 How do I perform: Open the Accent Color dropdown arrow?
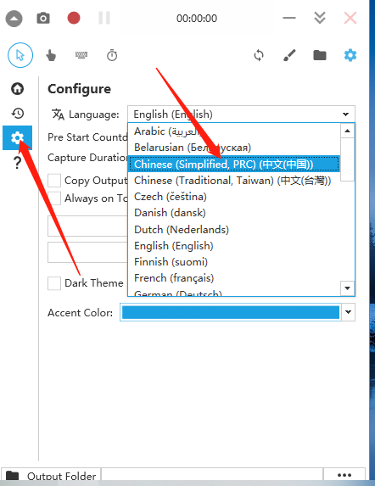(348, 312)
